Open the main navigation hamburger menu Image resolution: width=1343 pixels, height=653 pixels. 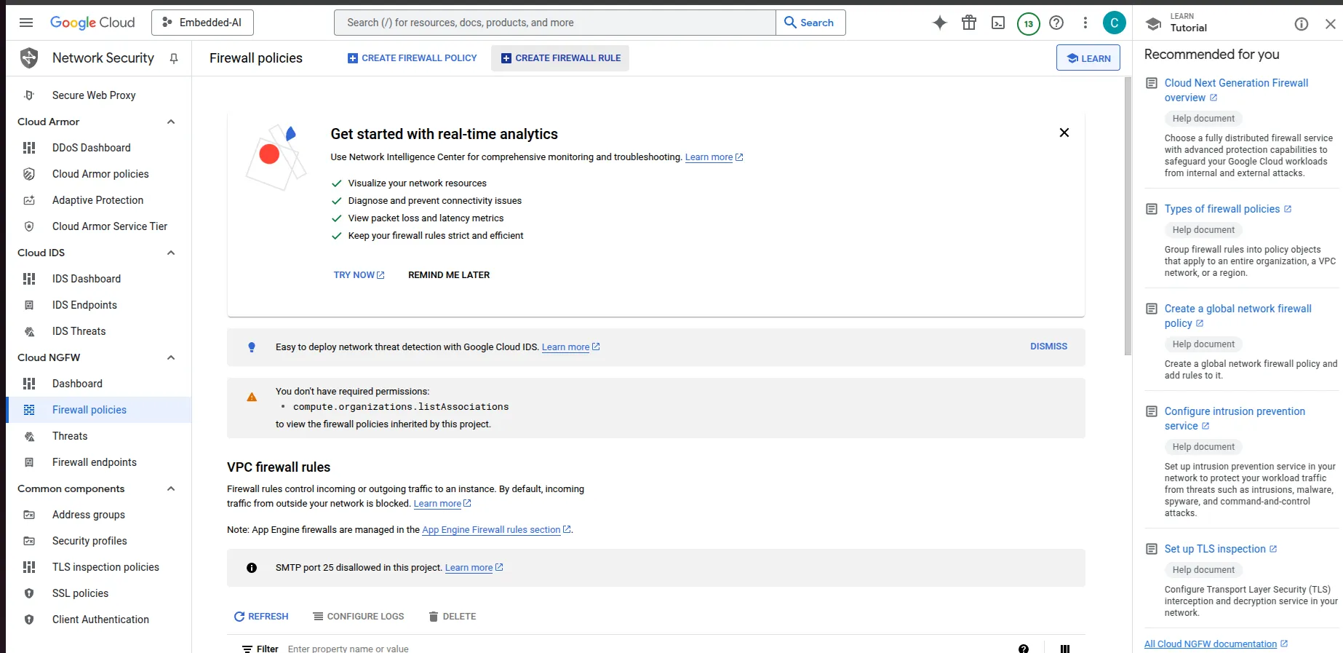click(x=26, y=23)
